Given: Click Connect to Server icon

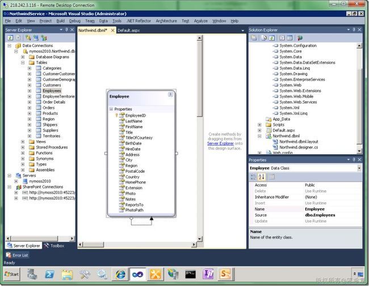Looking at the screenshot, I should (36, 37).
